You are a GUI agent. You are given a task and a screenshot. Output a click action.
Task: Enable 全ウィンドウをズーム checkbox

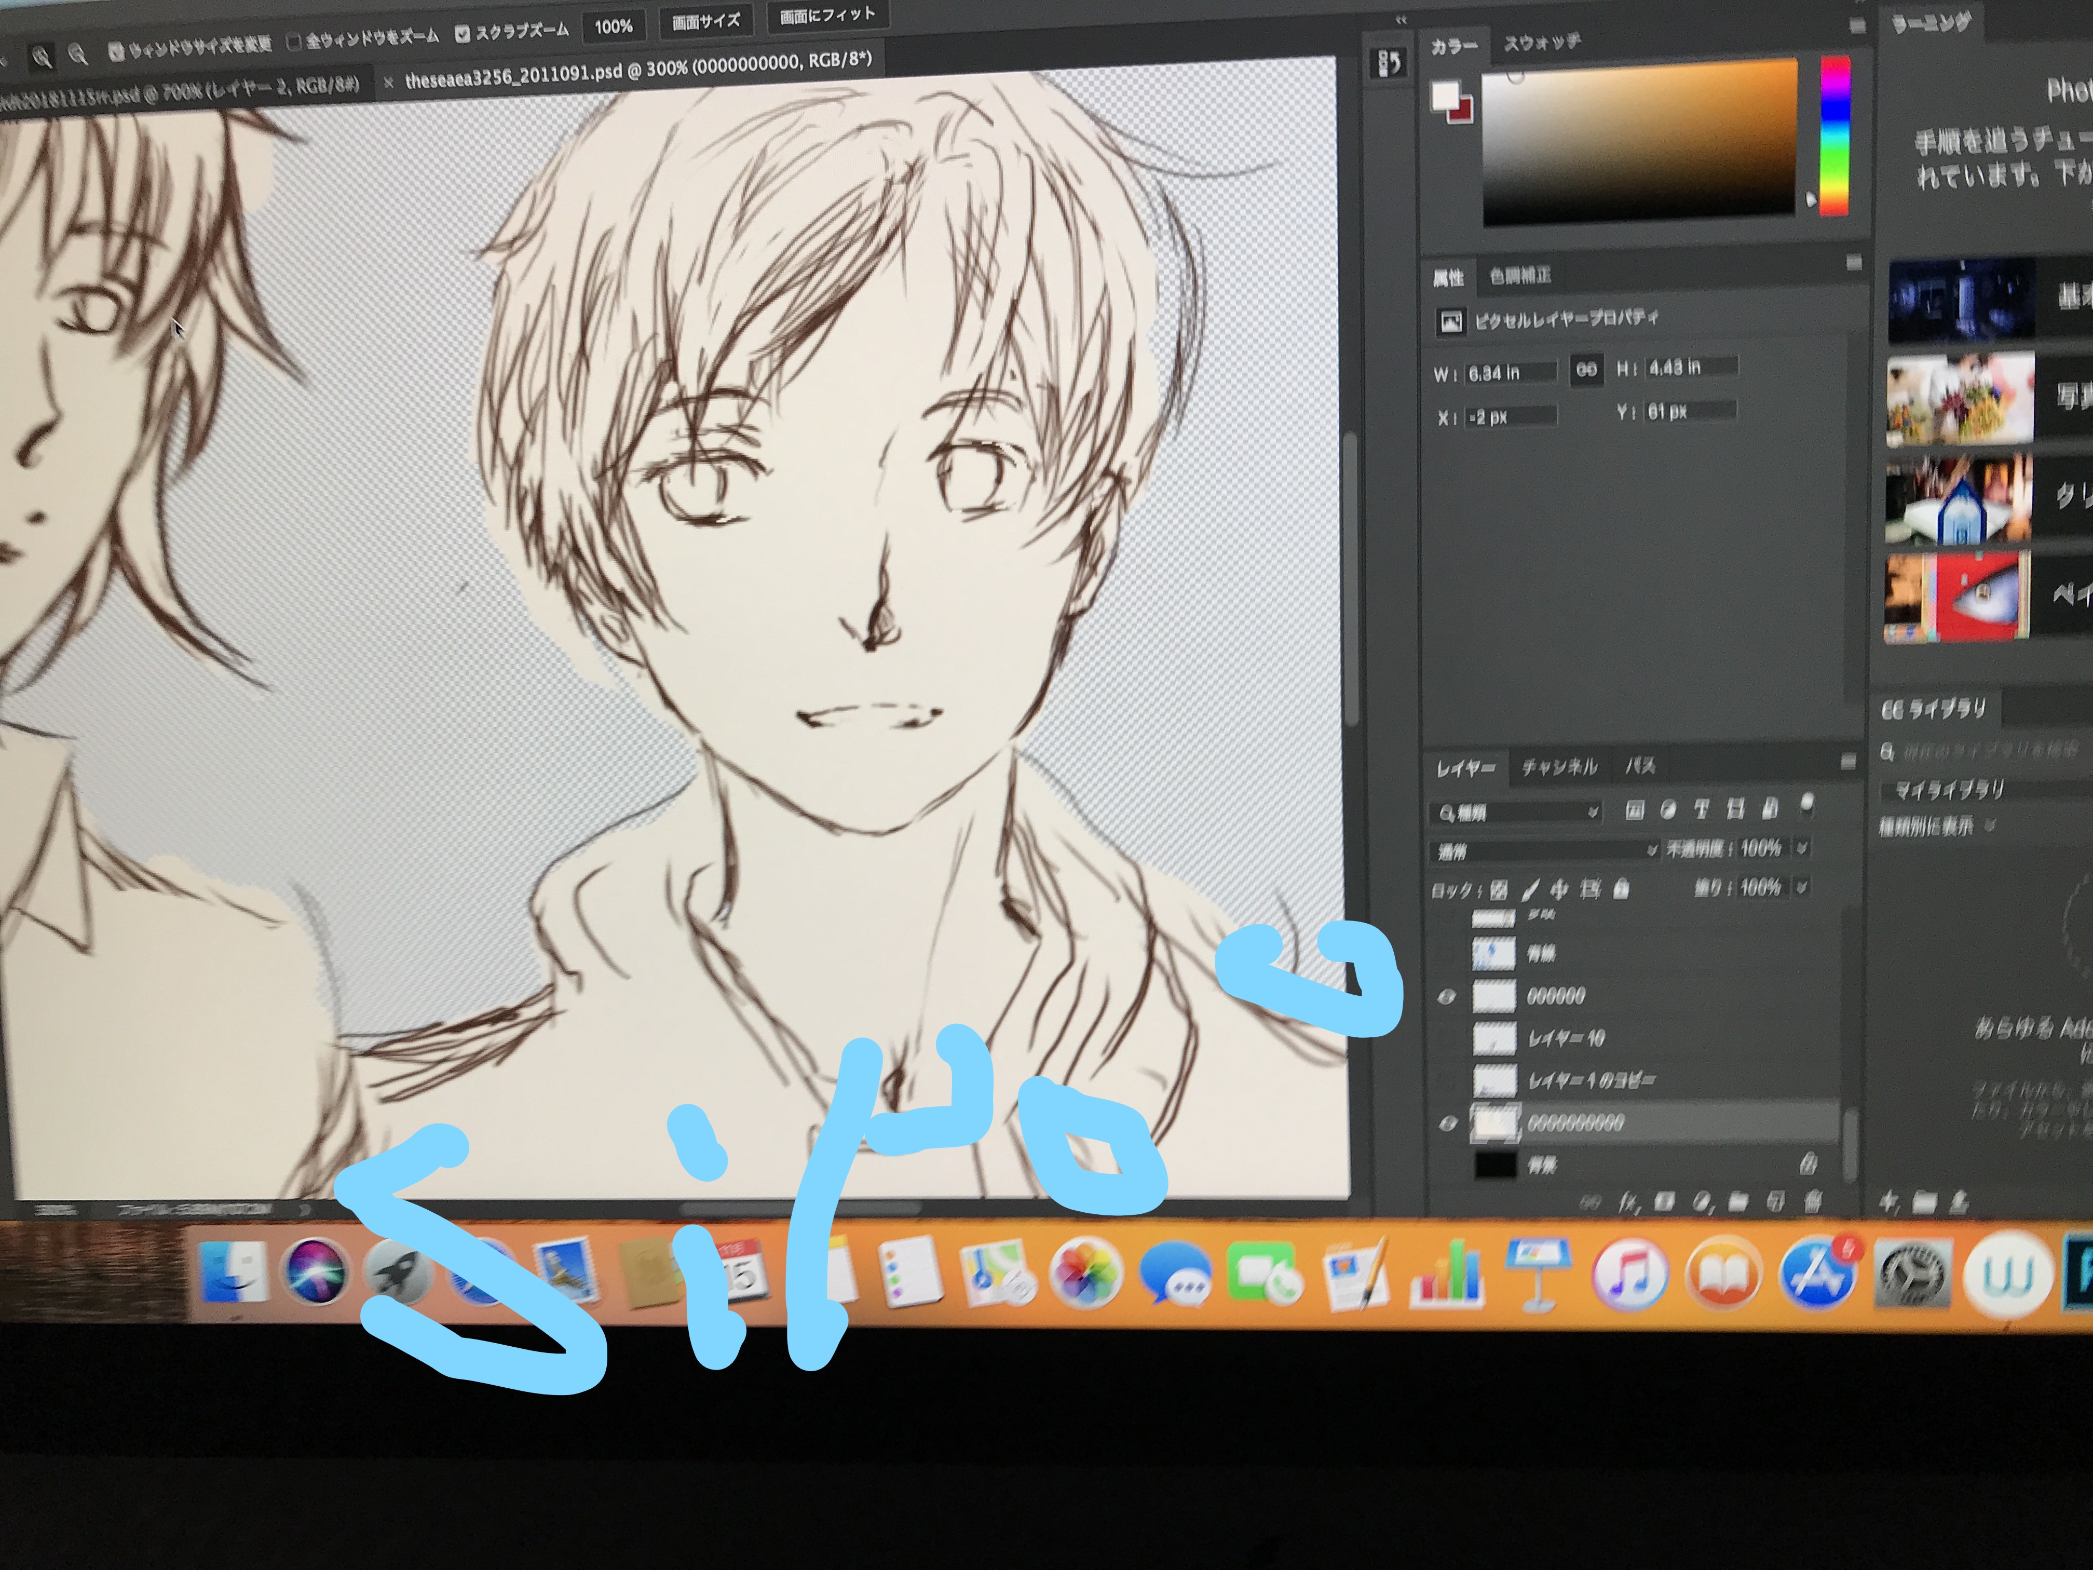pyautogui.click(x=294, y=40)
